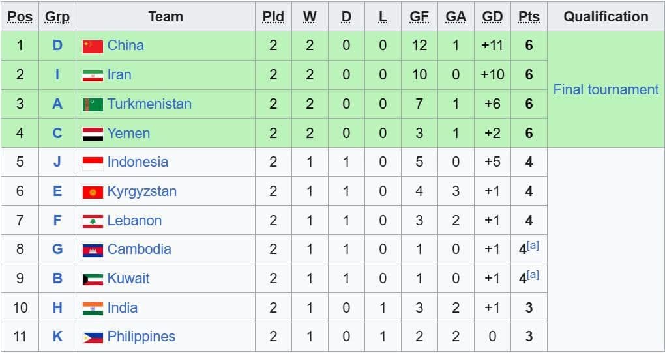Viewport: 665px width, 353px height.
Task: Click footnote [a] beside Kuwait's points
Action: [533, 275]
